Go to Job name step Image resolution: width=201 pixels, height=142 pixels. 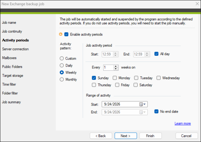[9, 23]
